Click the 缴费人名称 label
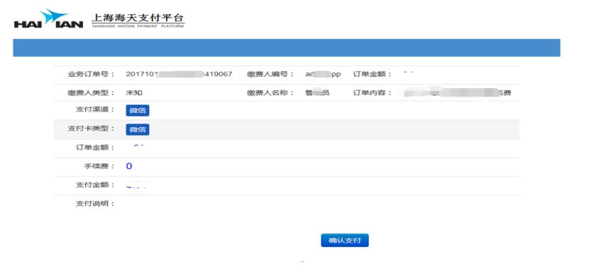Screen dimensions: 591x267 point(270,92)
